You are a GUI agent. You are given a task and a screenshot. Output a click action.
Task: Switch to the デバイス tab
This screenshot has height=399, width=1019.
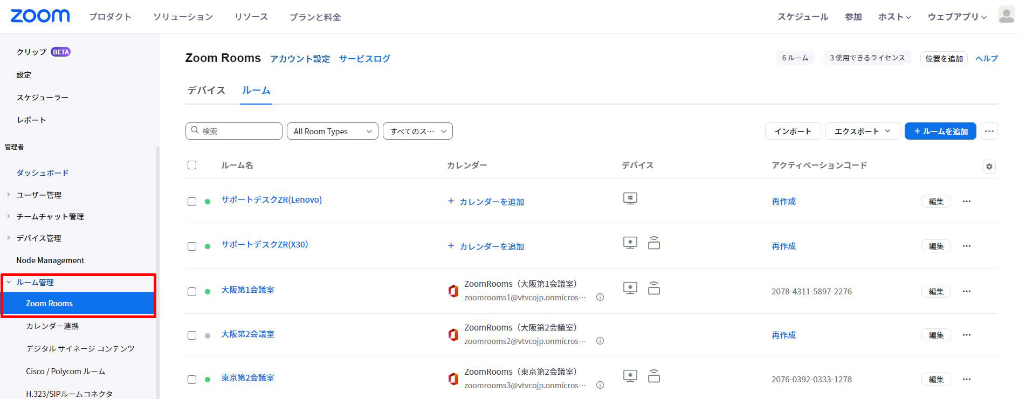[206, 90]
